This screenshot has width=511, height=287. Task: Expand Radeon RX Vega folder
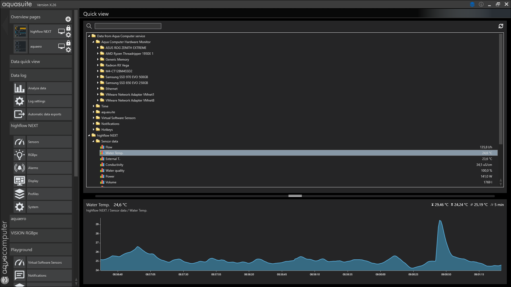point(98,65)
